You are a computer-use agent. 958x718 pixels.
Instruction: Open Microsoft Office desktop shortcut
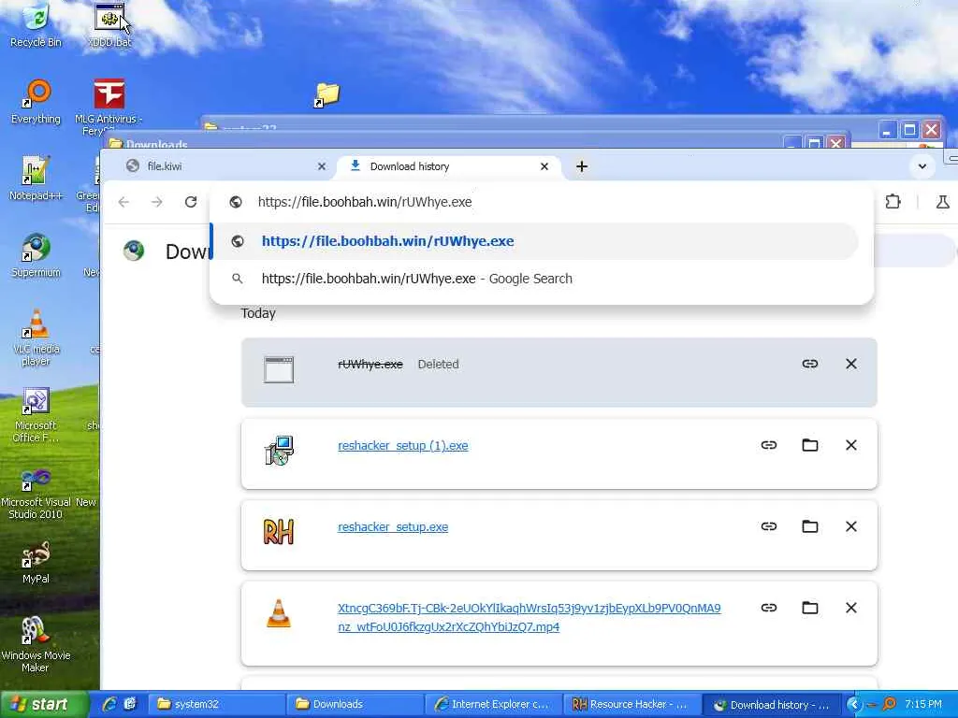[x=36, y=414]
